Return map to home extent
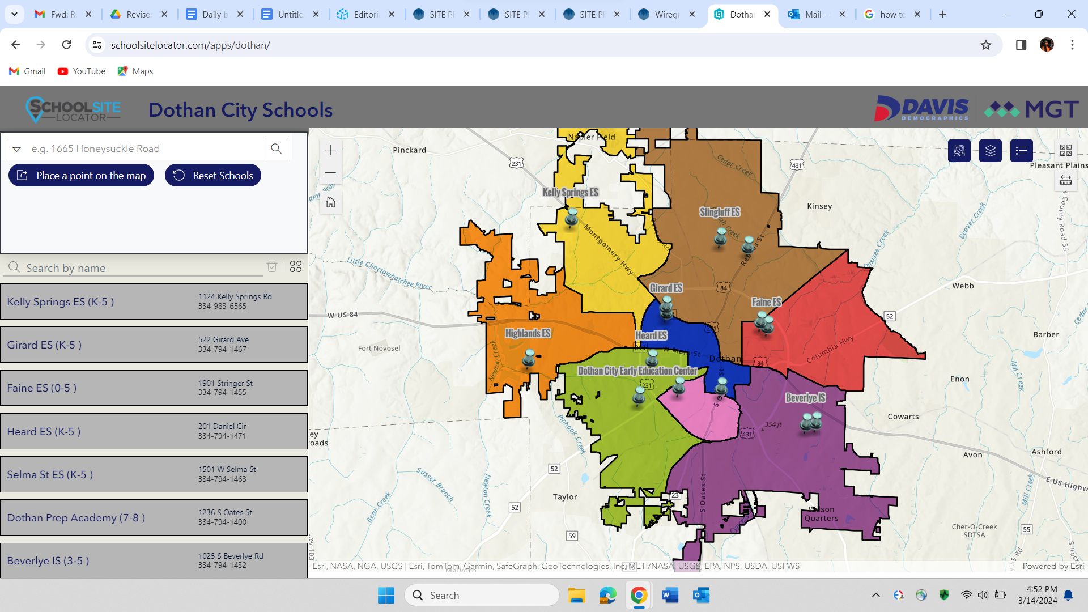 331,202
